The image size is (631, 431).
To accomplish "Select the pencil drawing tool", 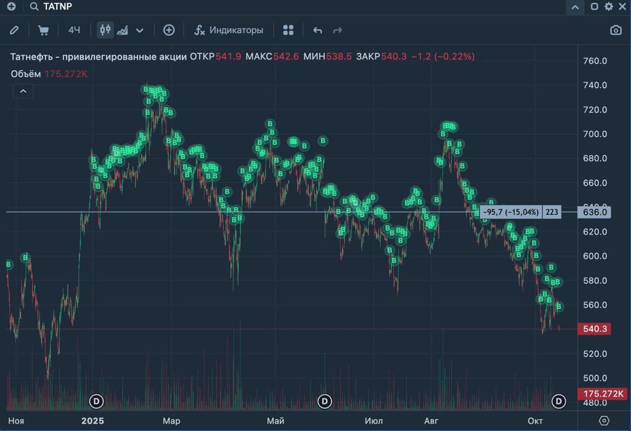I will 14,30.
